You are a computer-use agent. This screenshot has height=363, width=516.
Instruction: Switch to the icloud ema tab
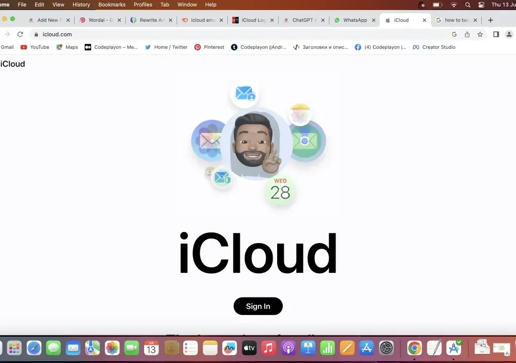click(203, 20)
